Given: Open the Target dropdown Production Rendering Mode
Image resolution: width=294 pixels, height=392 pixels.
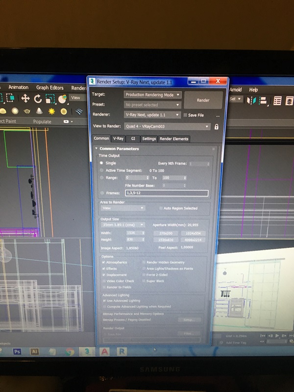Looking at the screenshot, I should click(152, 95).
